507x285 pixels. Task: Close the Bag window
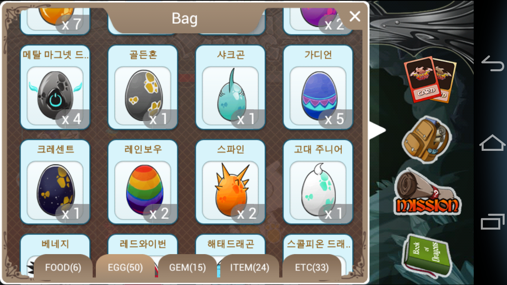pyautogui.click(x=355, y=17)
